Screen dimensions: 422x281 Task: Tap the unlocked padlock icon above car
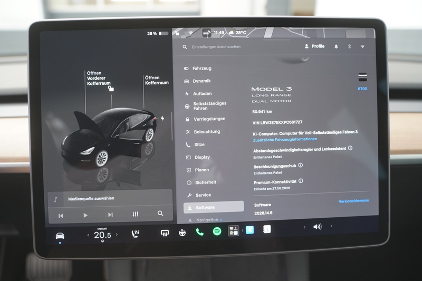(111, 89)
